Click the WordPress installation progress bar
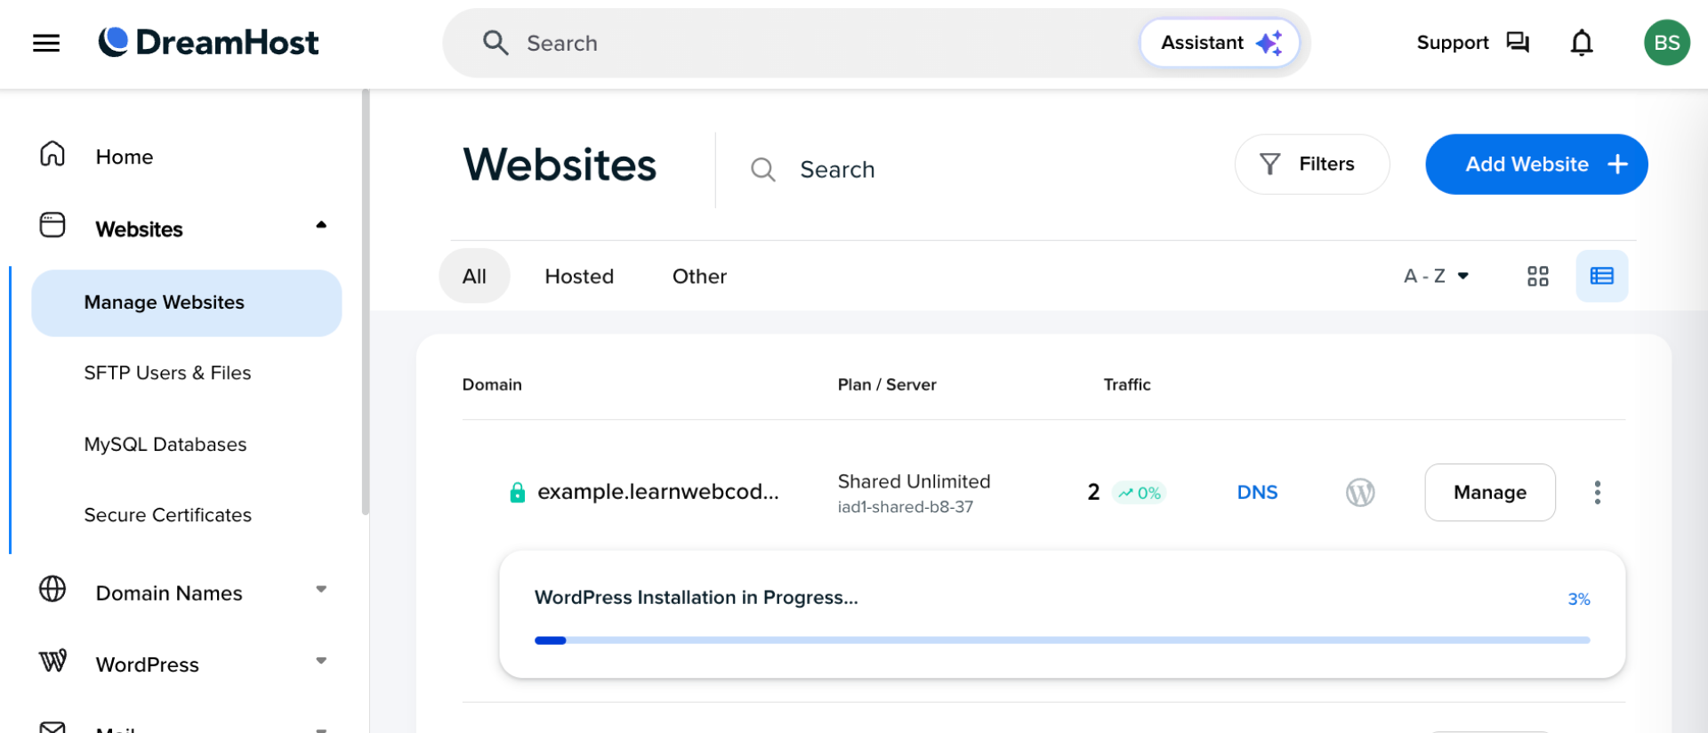The image size is (1708, 733). [x=1061, y=640]
